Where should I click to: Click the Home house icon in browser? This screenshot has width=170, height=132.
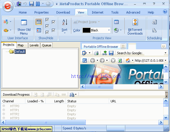[x=128, y=61]
